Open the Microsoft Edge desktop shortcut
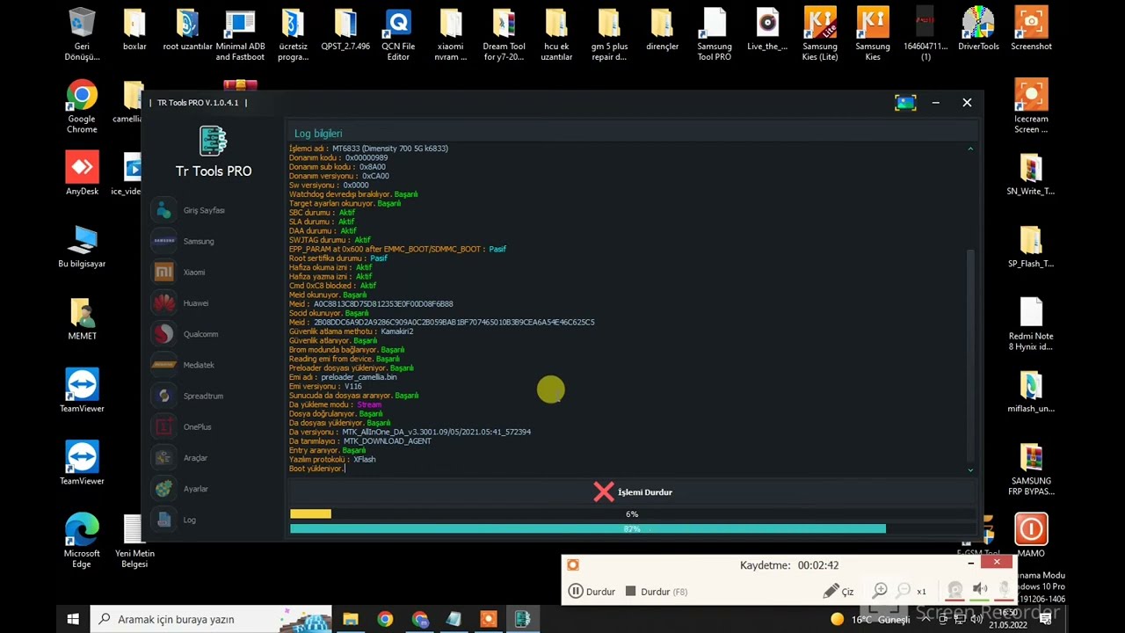The width and height of the screenshot is (1125, 633). (82, 540)
